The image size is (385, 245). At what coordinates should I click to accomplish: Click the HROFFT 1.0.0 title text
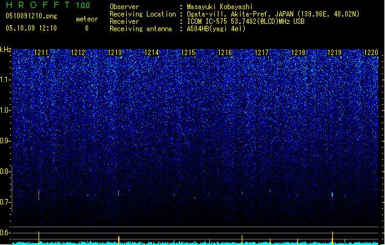click(x=48, y=5)
